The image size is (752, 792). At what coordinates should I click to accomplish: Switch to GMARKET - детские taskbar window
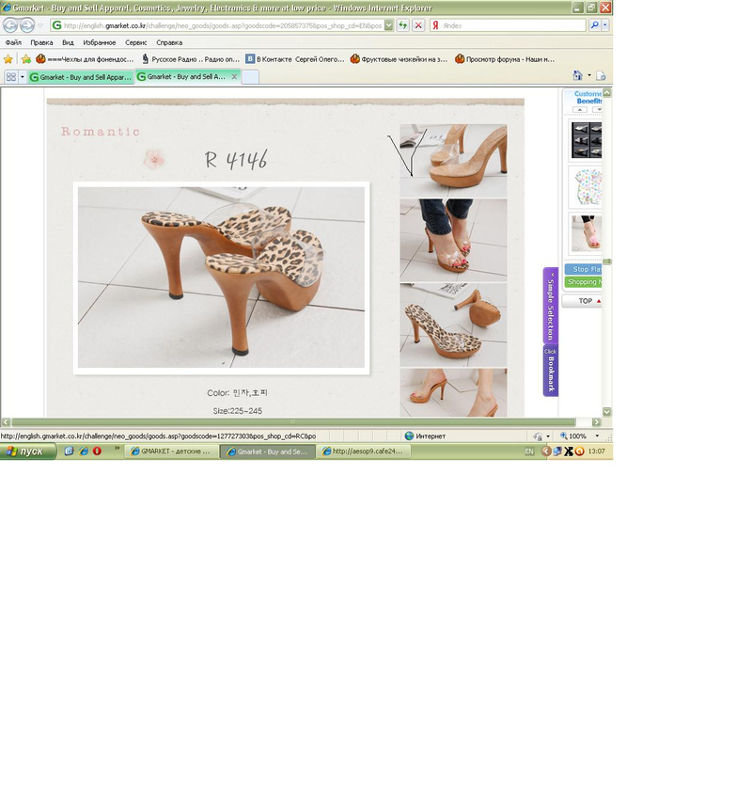click(172, 451)
